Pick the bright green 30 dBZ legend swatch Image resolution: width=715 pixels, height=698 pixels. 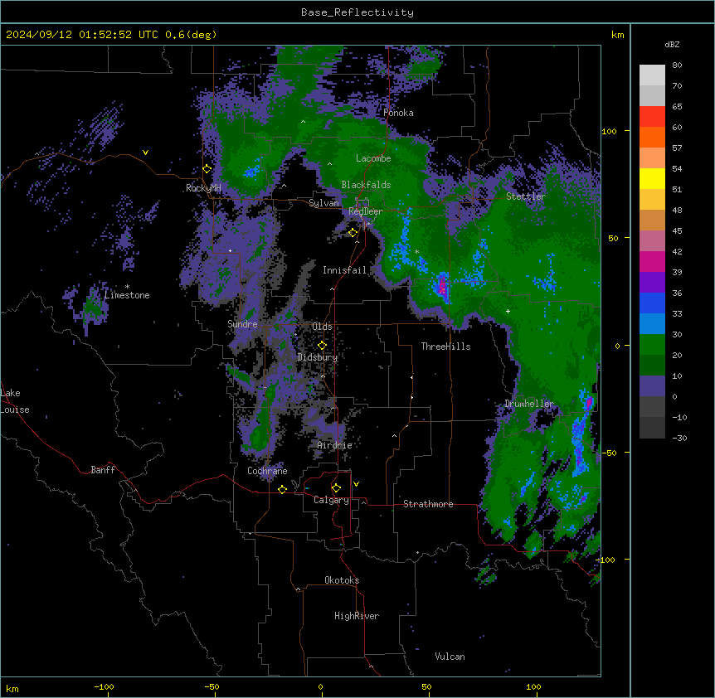click(x=652, y=345)
